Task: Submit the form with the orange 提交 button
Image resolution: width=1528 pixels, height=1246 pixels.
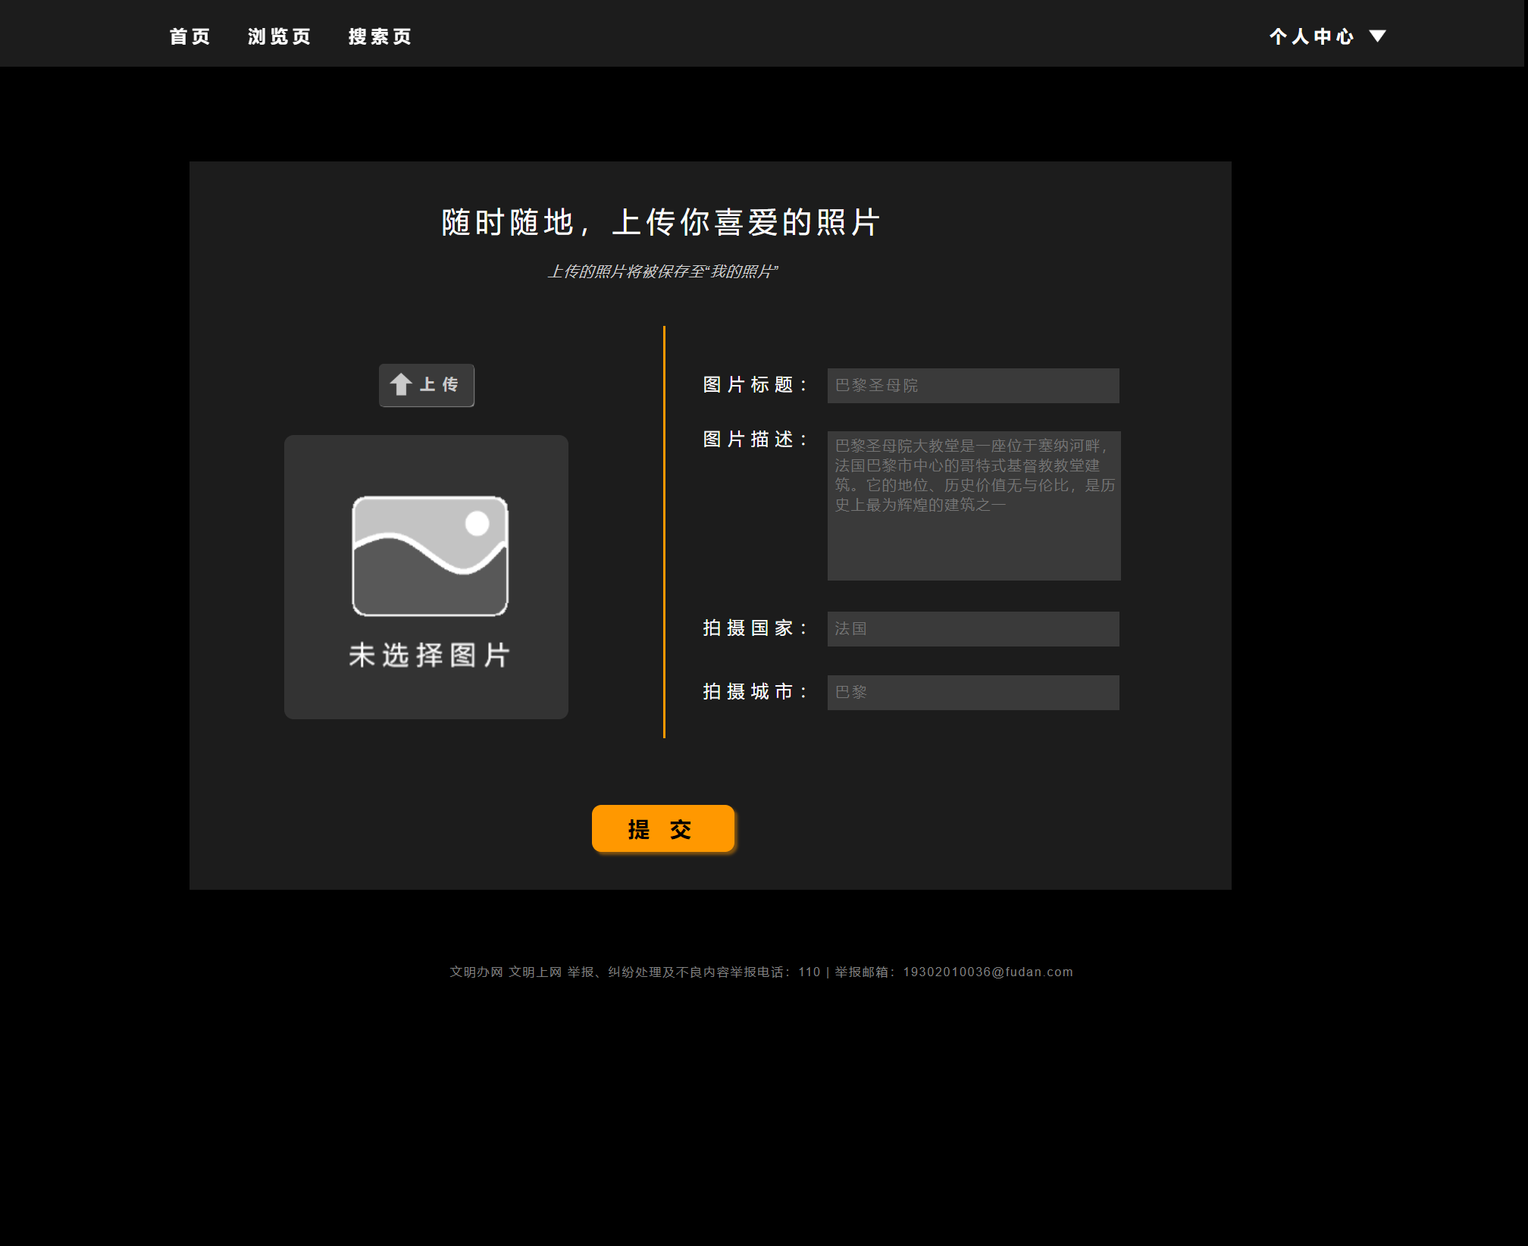Action: point(662,829)
